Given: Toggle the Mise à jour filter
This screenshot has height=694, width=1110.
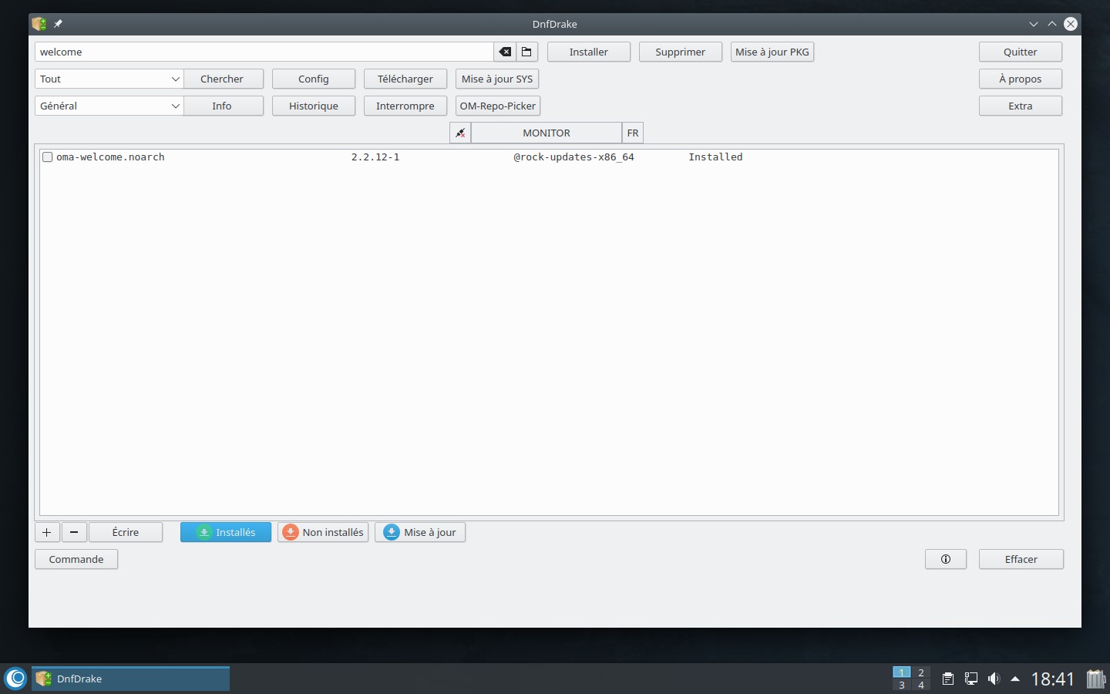Looking at the screenshot, I should [420, 532].
